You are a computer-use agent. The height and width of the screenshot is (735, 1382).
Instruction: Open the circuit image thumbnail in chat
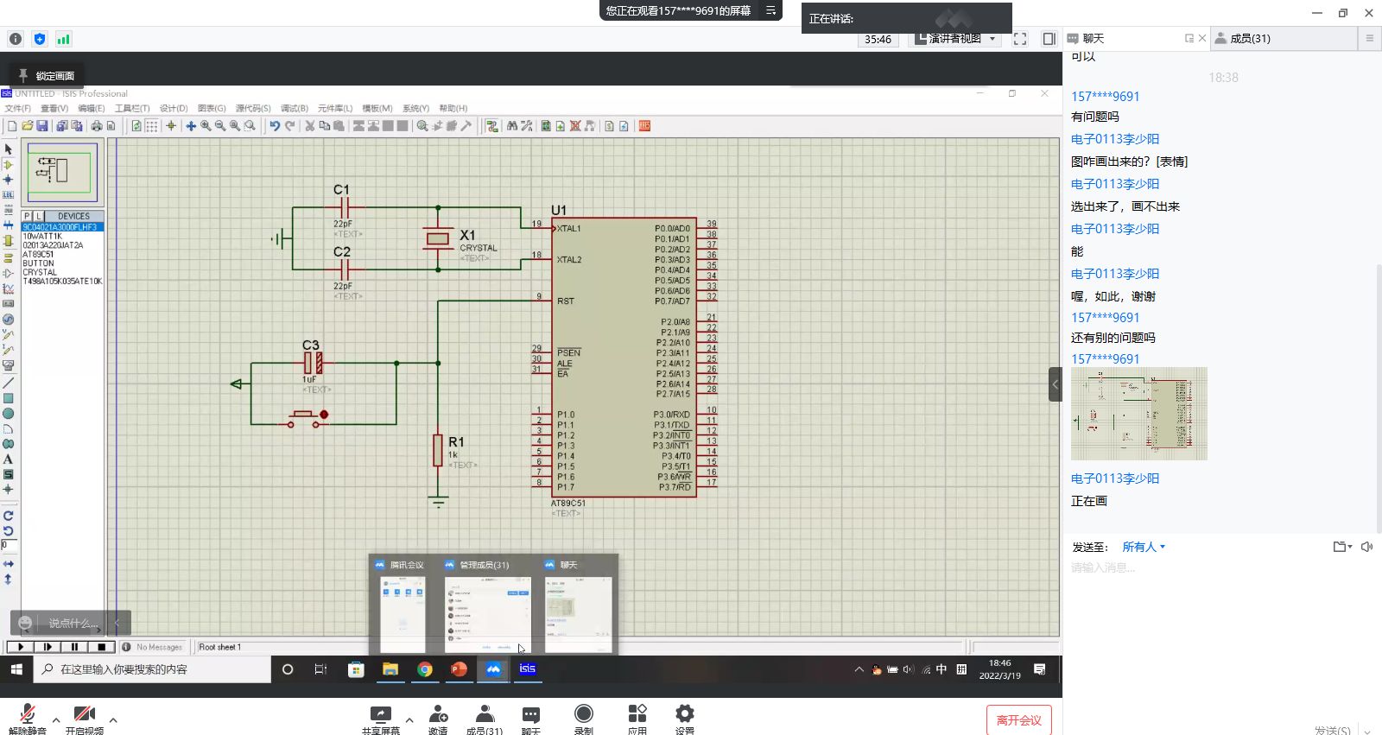pyautogui.click(x=1138, y=413)
